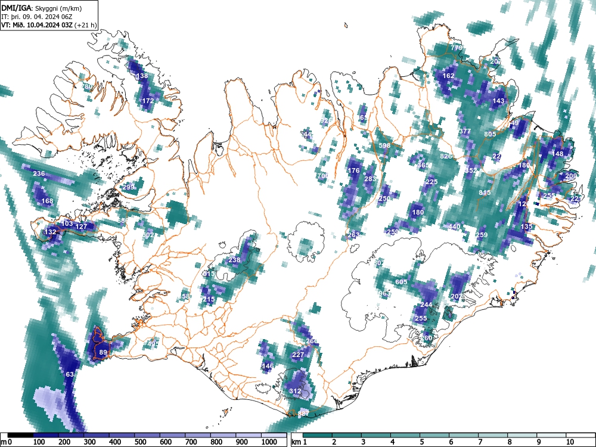Image resolution: width=596 pixels, height=447 pixels.
Task: Pick the dark teal swatch between 1 and 2 km
Action: [318, 435]
